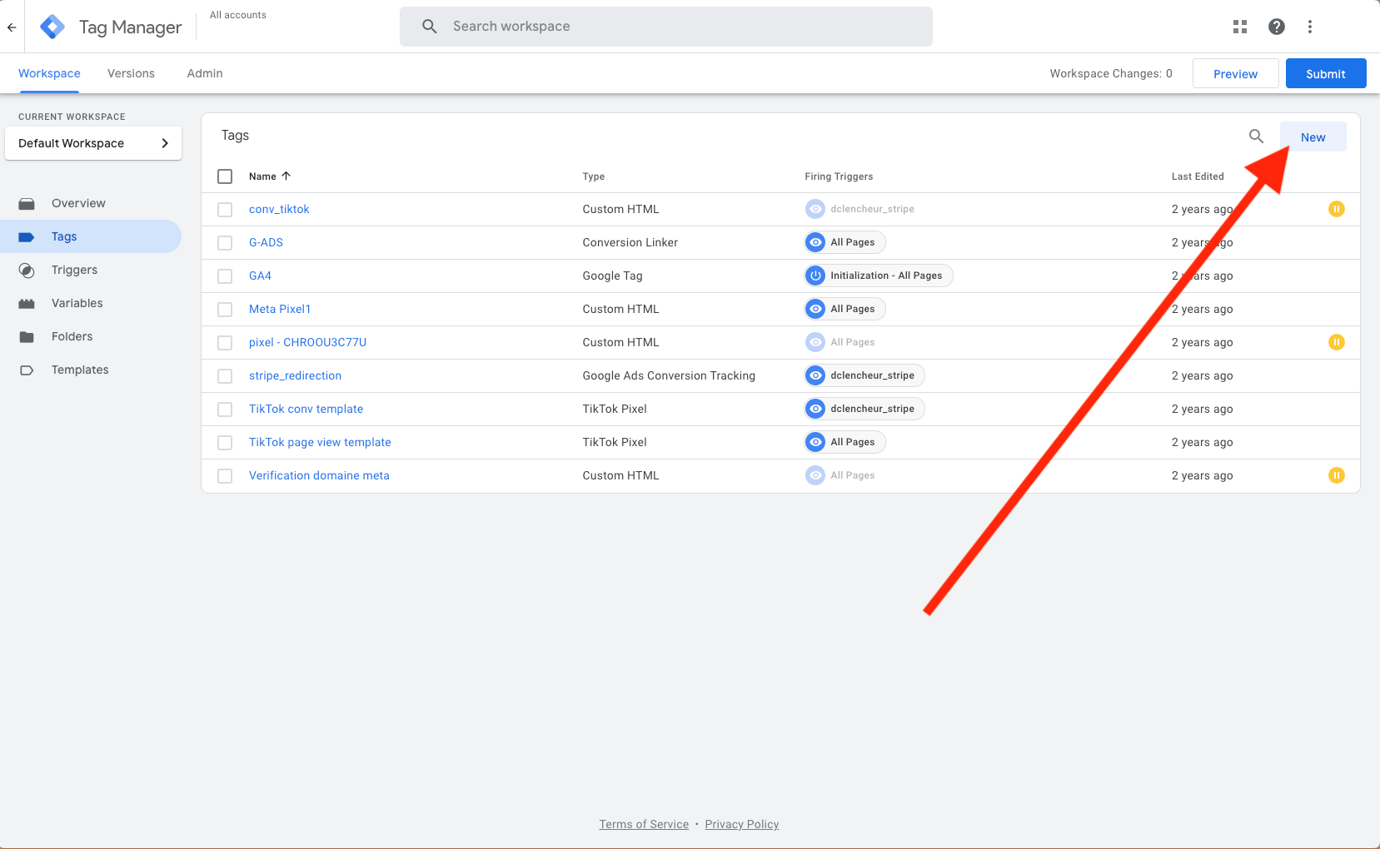Screen dimensions: 1380x849
Task: Click the Overview sidebar icon
Action: click(27, 203)
